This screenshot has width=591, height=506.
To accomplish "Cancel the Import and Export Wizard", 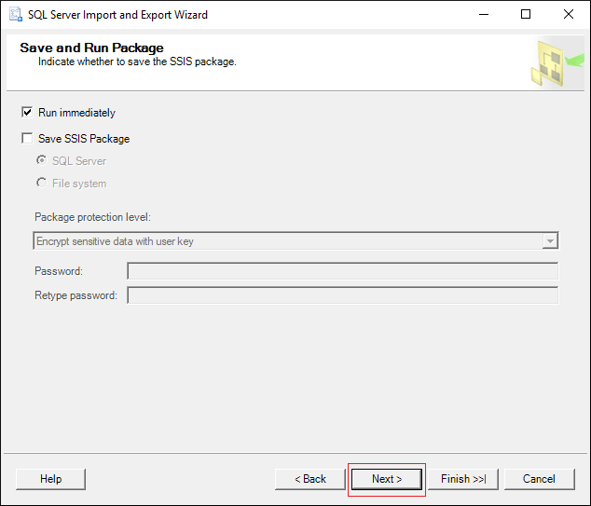I will pyautogui.click(x=540, y=479).
